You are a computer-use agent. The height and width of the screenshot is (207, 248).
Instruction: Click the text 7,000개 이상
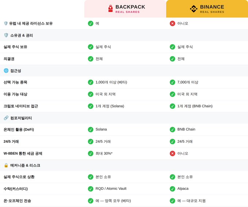(188, 82)
